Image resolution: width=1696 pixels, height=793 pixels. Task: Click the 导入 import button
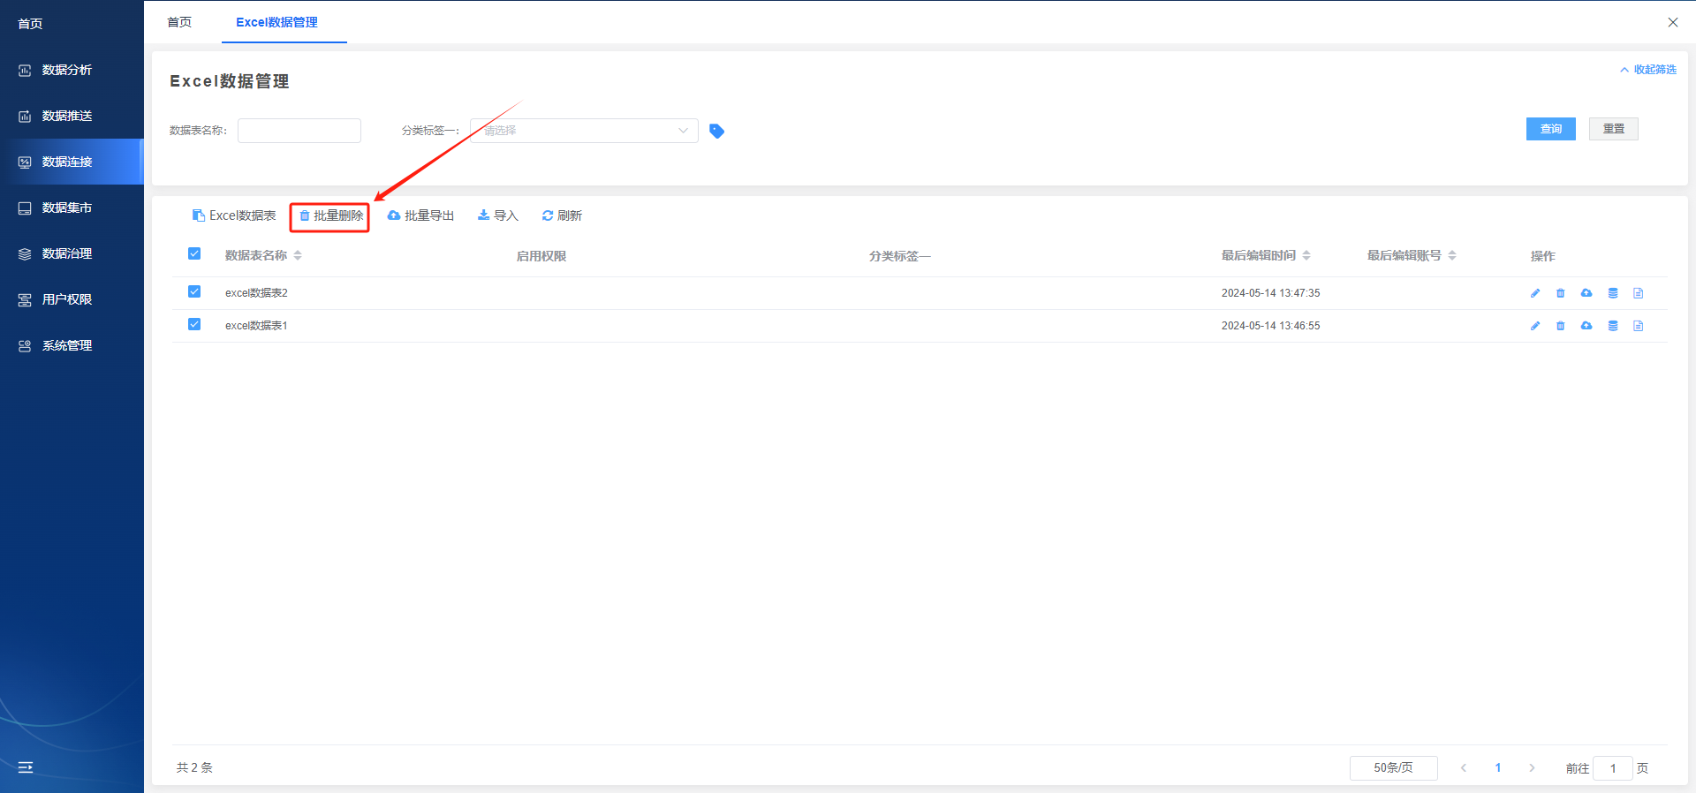(x=497, y=215)
